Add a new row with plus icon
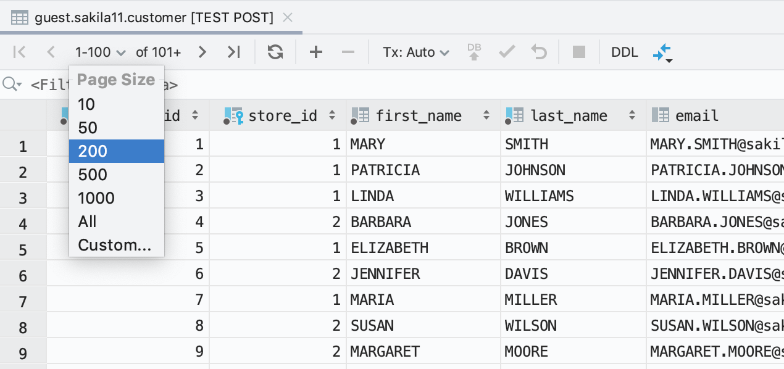 point(316,52)
